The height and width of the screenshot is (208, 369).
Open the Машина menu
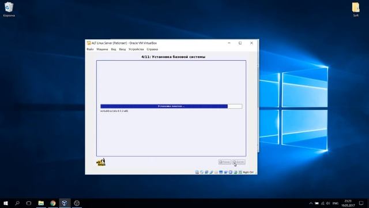[102, 49]
